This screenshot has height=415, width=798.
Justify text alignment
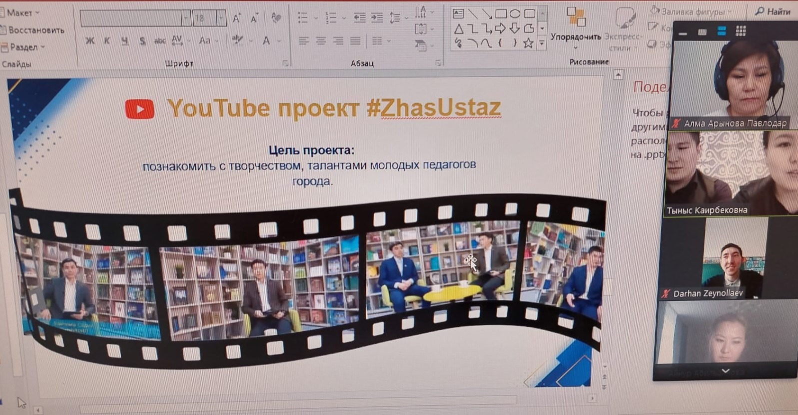point(355,41)
